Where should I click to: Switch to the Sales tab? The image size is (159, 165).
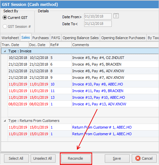(26, 37)
